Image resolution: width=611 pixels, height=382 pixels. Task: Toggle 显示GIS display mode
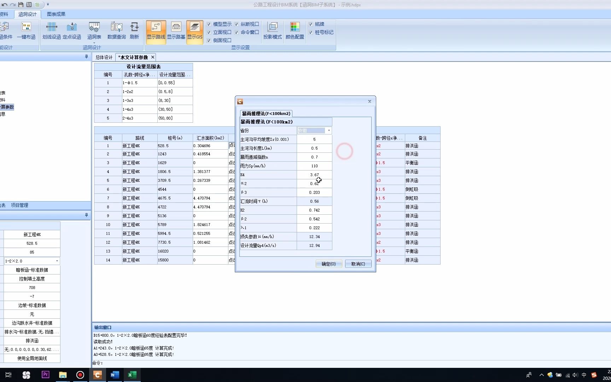click(x=194, y=32)
